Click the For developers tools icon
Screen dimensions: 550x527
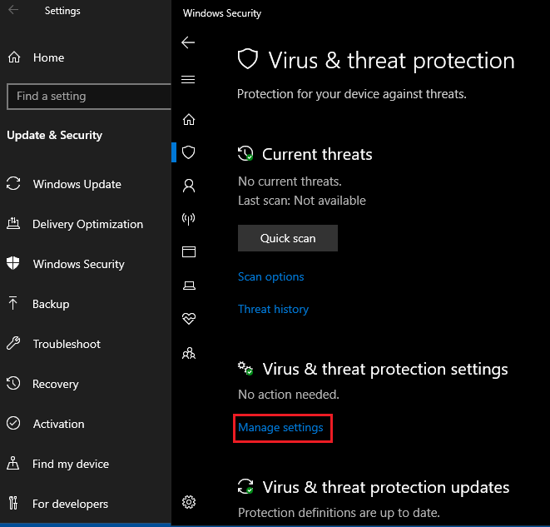click(13, 503)
